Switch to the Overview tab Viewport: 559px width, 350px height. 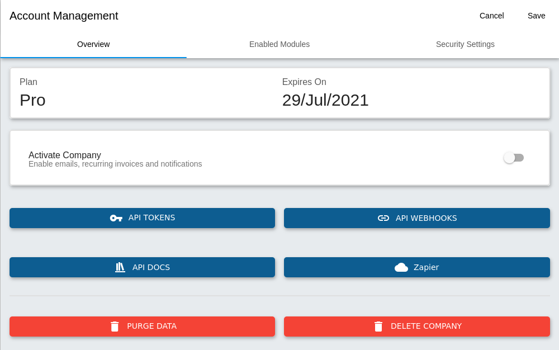point(93,44)
